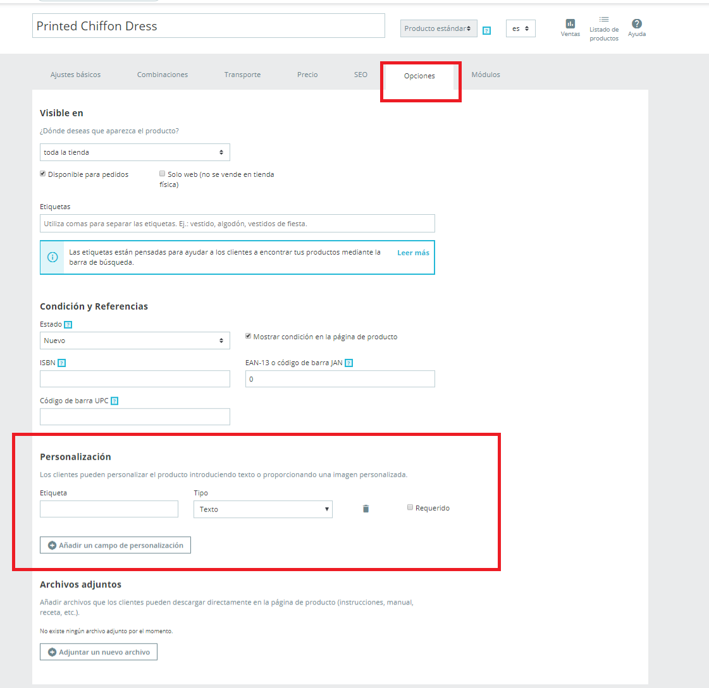
Task: Switch to Precio tab
Action: [307, 75]
